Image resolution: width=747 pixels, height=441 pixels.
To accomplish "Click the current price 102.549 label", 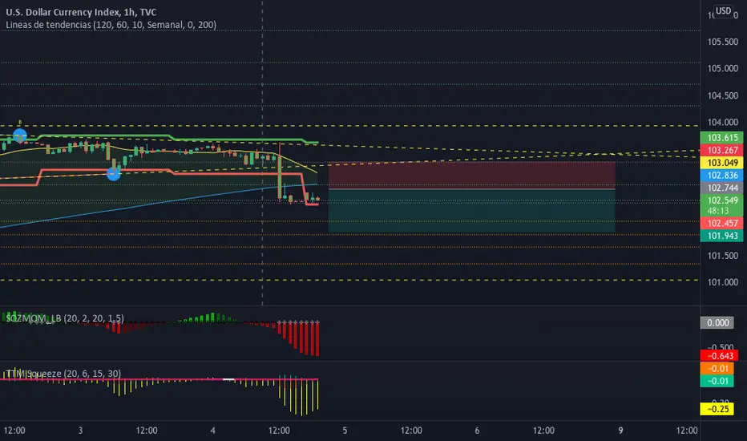I will (721, 200).
